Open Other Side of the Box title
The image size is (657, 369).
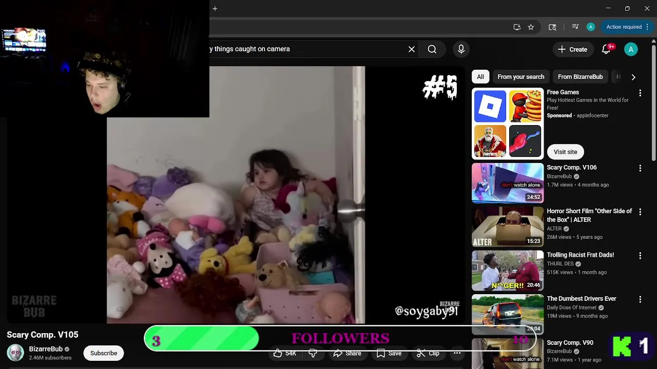pyautogui.click(x=589, y=215)
